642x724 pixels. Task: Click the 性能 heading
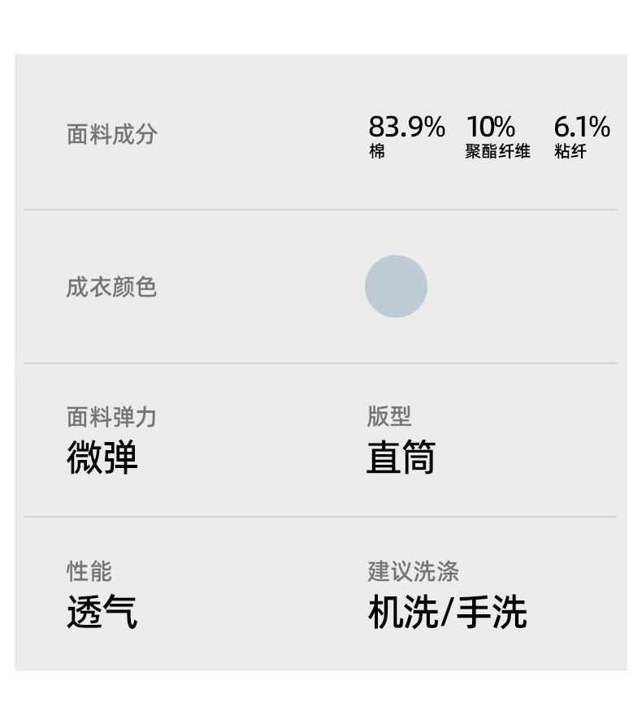pyautogui.click(x=89, y=571)
